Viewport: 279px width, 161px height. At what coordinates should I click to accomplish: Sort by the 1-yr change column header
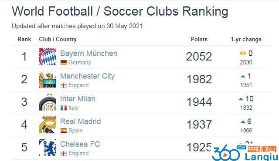click(246, 40)
